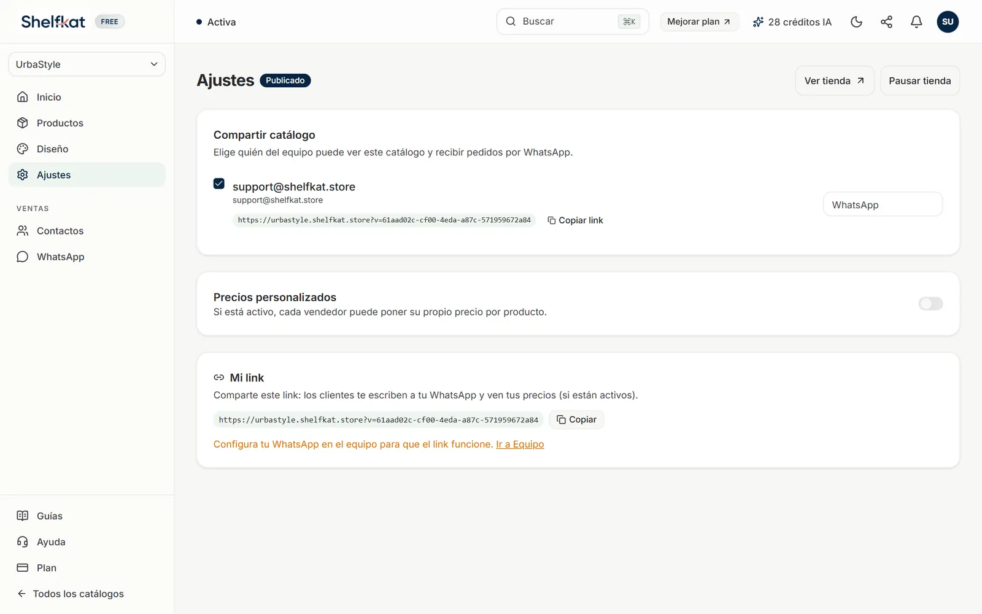Enable the Precios personalizados switch
Image resolution: width=982 pixels, height=614 pixels.
point(930,303)
